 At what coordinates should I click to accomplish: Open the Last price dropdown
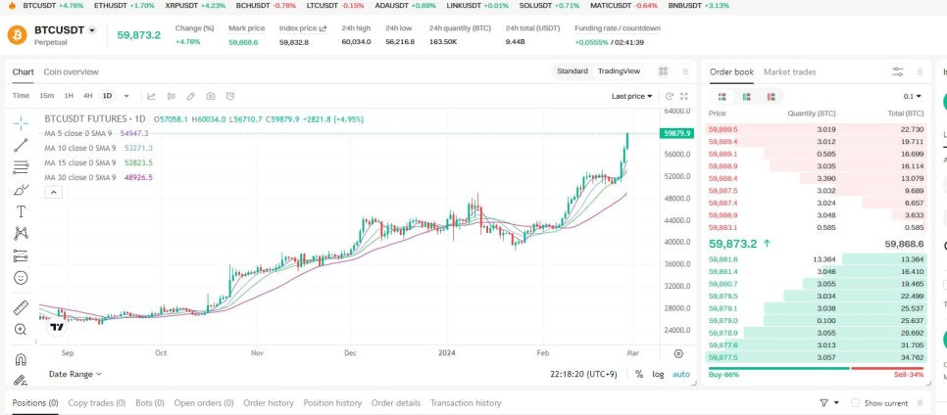coord(631,96)
